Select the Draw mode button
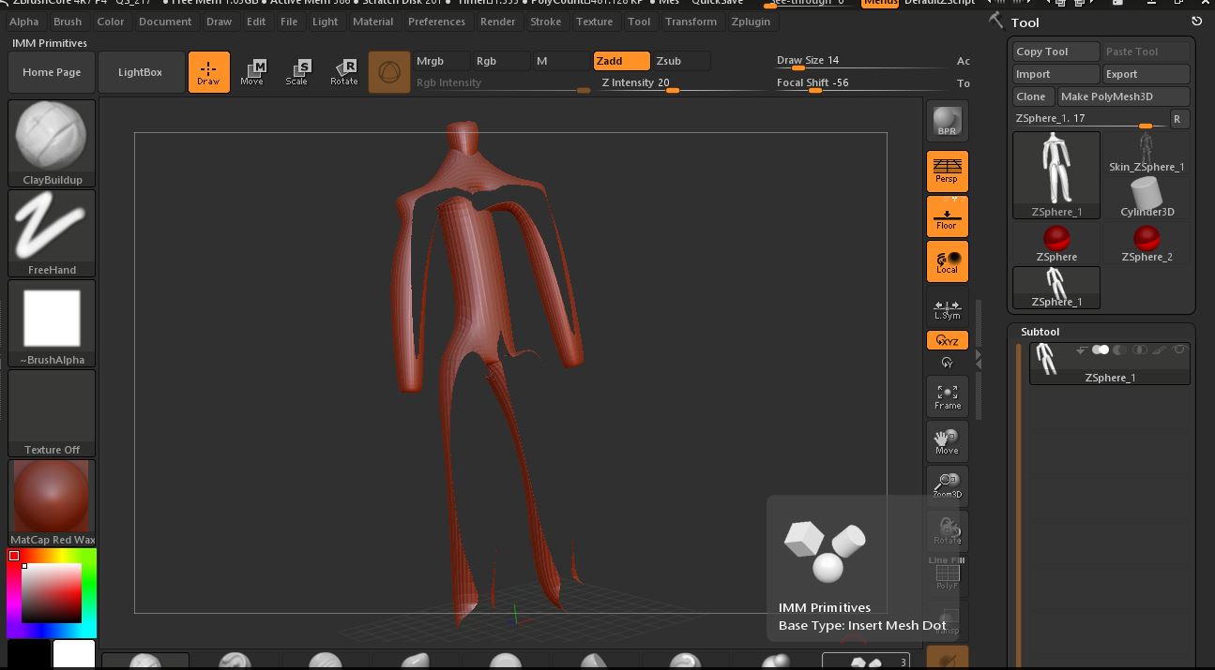 (208, 72)
